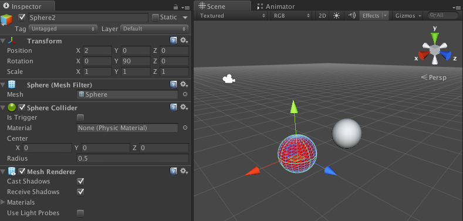This screenshot has height=221, width=463.
Task: Click the scene search field
Action: tap(444, 15)
